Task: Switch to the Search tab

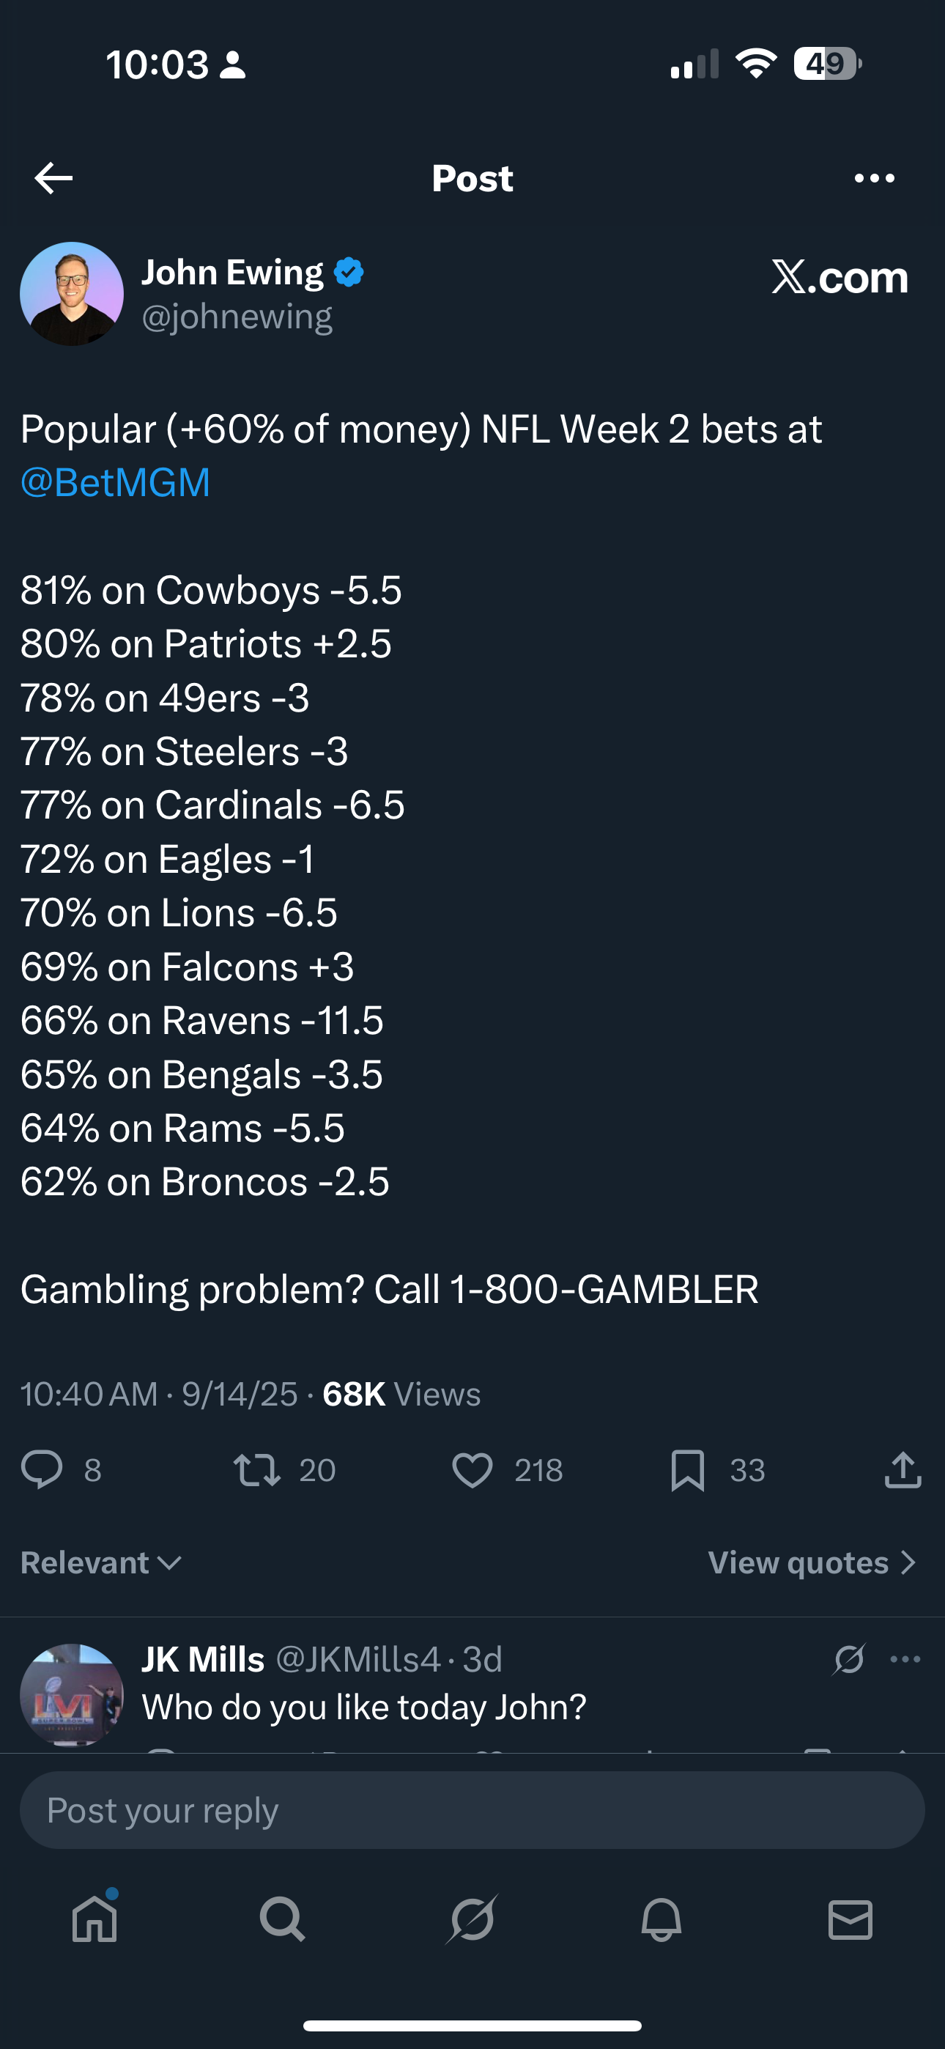Action: [x=282, y=1920]
